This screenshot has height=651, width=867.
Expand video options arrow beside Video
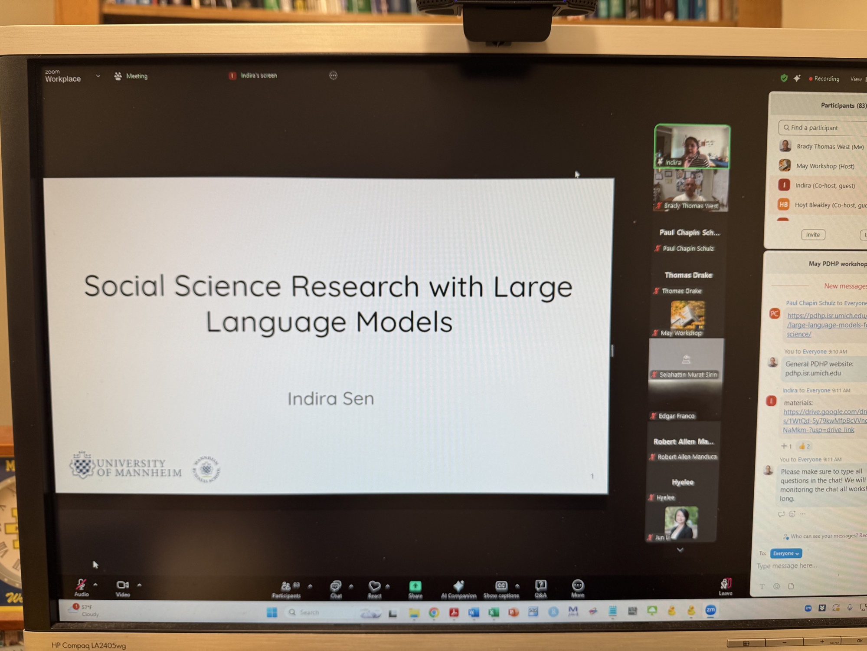coord(139,585)
